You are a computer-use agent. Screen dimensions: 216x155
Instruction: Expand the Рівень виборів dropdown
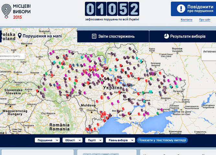coord(120,140)
